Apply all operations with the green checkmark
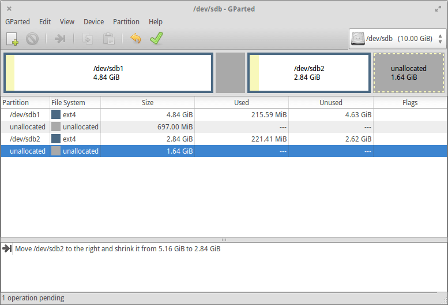 coord(156,39)
